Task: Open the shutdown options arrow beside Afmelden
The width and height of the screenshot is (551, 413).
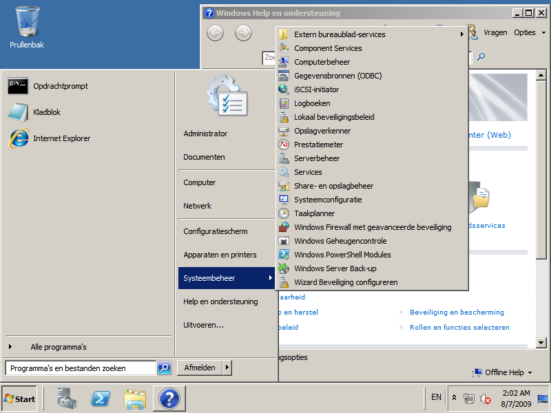Action: 227,368
